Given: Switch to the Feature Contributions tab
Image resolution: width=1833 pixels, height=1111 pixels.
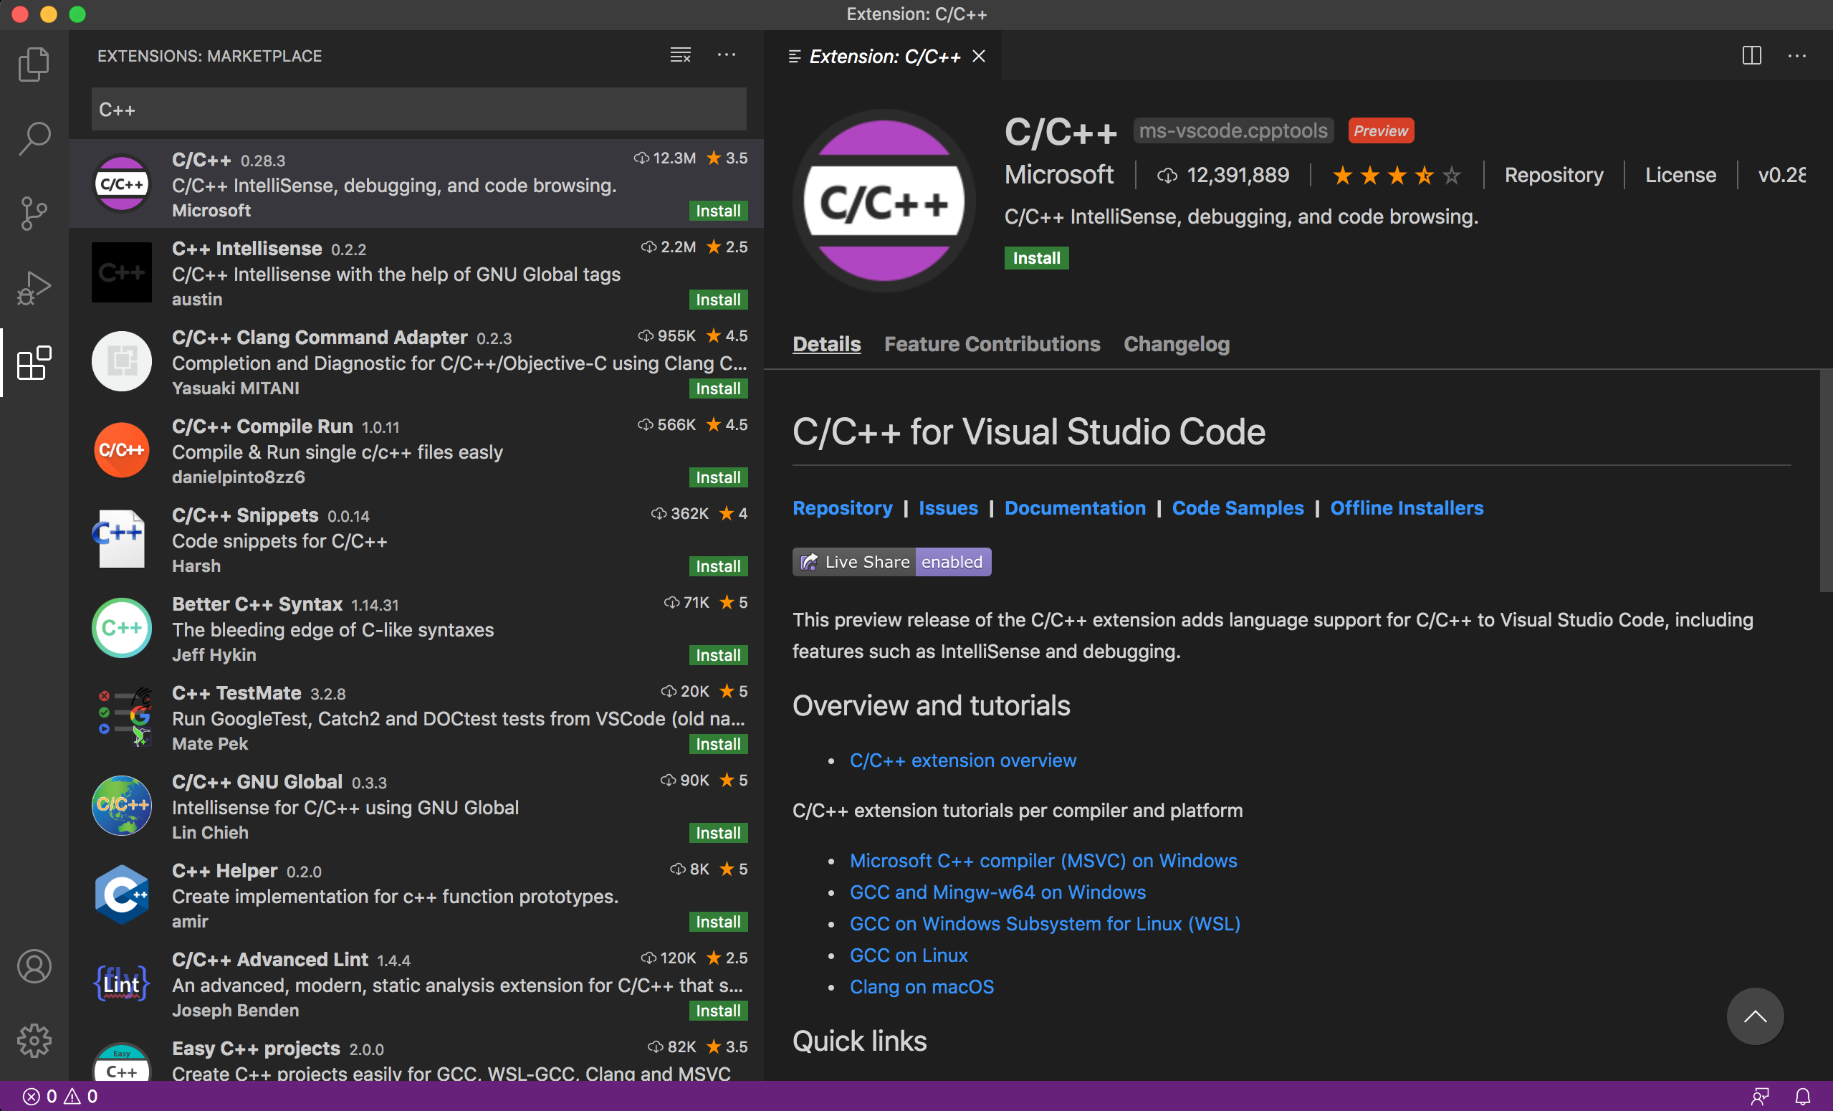Looking at the screenshot, I should point(992,344).
